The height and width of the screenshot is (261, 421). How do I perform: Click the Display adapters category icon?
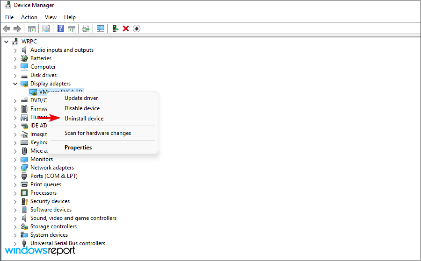(24, 84)
